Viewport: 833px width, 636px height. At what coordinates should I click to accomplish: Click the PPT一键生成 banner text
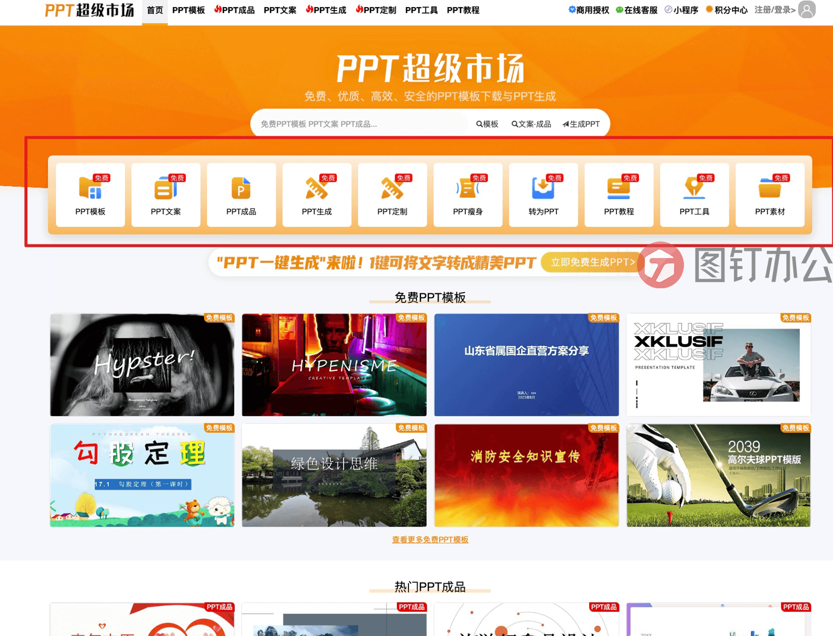376,262
